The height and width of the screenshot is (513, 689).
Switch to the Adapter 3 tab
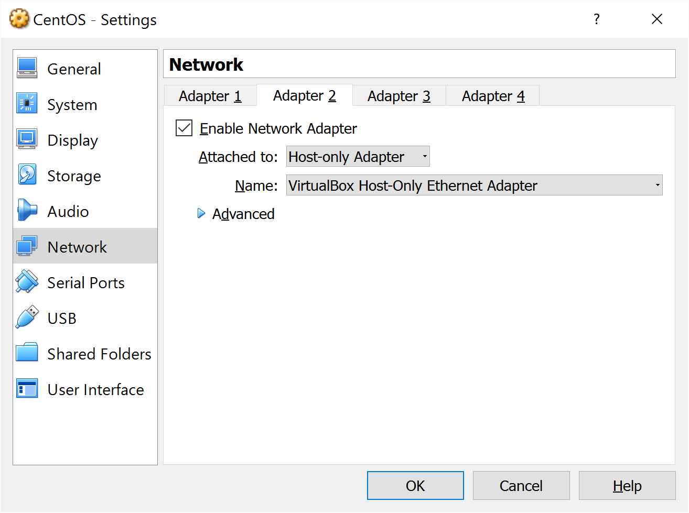[399, 96]
